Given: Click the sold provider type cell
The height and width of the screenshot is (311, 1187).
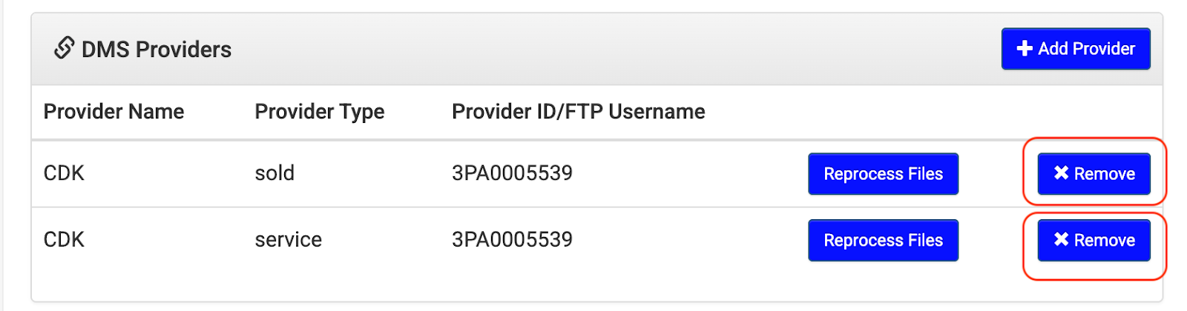Looking at the screenshot, I should click(274, 173).
